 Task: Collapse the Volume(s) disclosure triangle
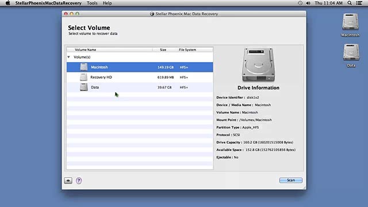click(68, 57)
